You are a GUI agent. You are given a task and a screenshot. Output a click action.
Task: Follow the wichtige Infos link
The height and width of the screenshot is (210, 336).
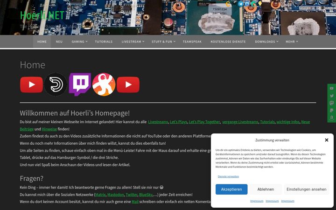(288, 122)
